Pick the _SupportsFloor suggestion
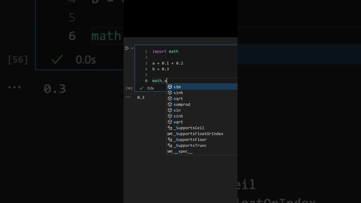The image size is (361, 203). coord(202,140)
